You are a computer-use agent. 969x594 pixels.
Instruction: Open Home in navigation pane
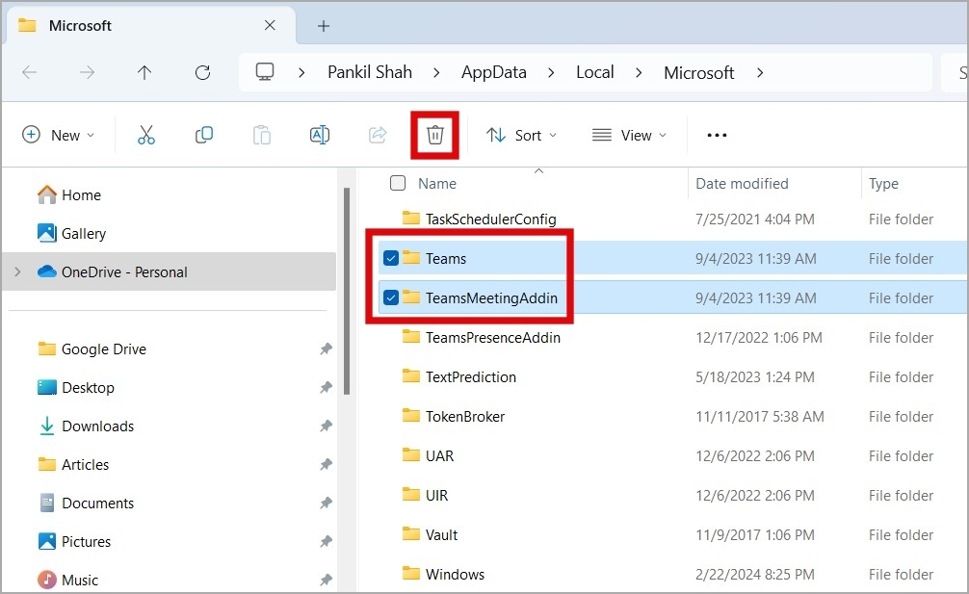[81, 195]
